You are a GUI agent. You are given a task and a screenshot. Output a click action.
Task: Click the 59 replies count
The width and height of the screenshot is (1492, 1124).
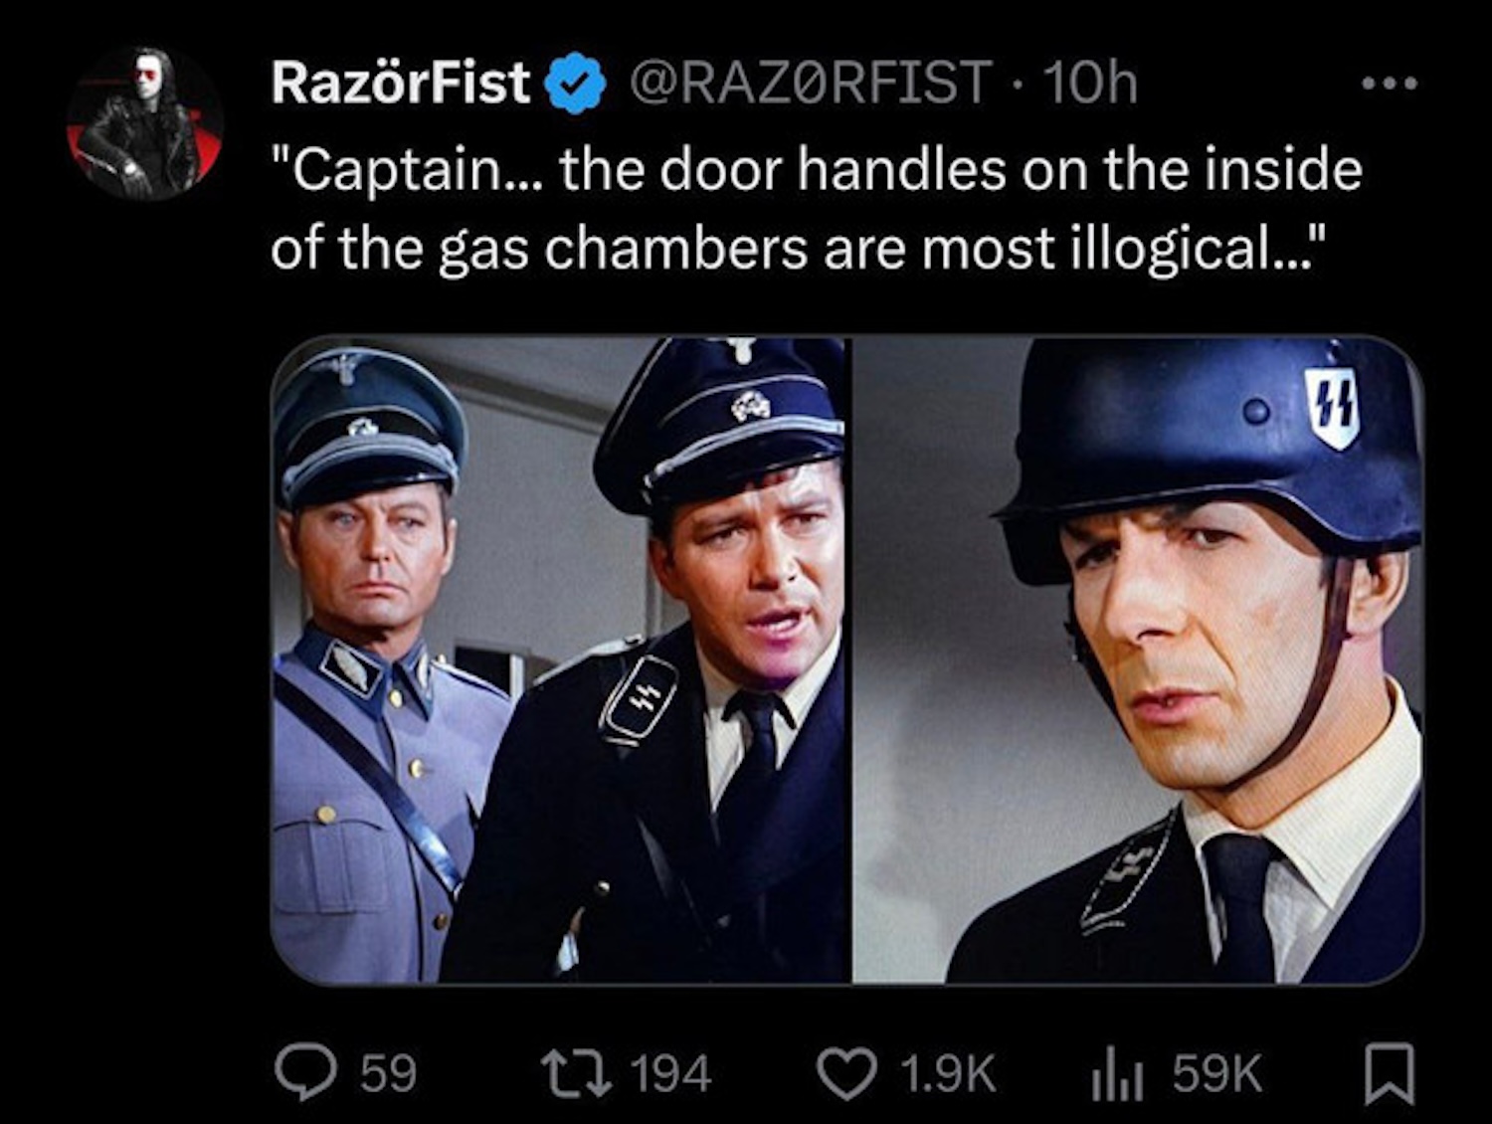click(388, 1074)
